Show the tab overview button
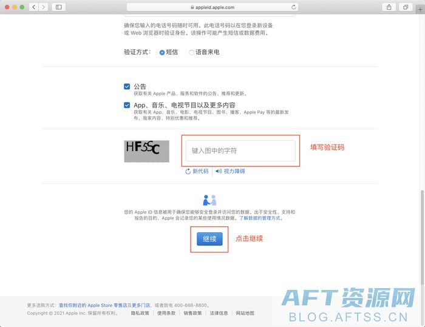The width and height of the screenshot is (425, 327). click(406, 7)
